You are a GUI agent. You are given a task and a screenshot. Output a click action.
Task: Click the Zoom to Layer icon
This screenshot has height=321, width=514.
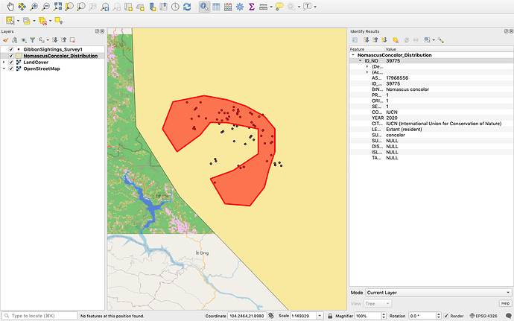click(x=81, y=7)
